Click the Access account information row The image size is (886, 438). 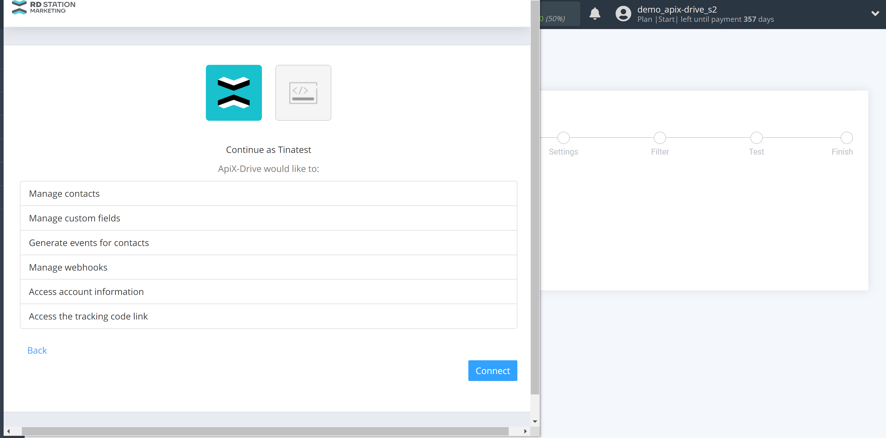click(x=268, y=292)
